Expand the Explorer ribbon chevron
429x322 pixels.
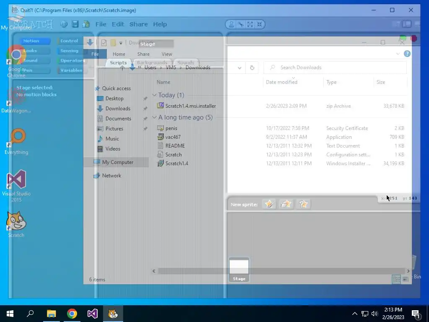tap(398, 54)
